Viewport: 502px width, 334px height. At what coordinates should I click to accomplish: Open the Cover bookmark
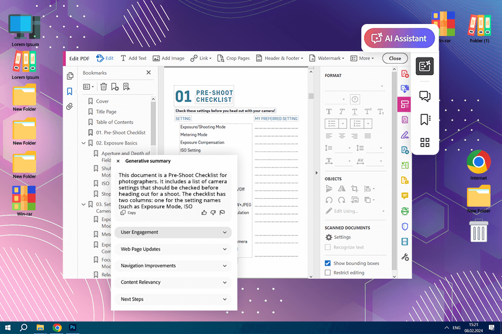[x=102, y=101]
